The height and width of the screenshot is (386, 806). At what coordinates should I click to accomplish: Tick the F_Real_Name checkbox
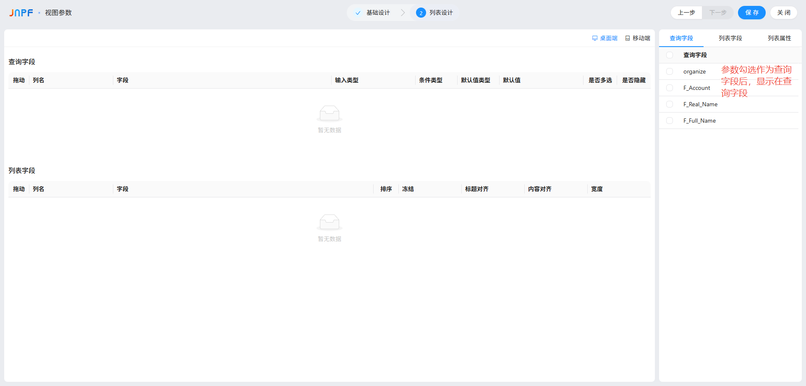670,104
